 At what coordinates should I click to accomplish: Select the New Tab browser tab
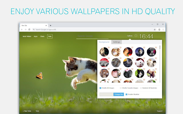(34, 25)
